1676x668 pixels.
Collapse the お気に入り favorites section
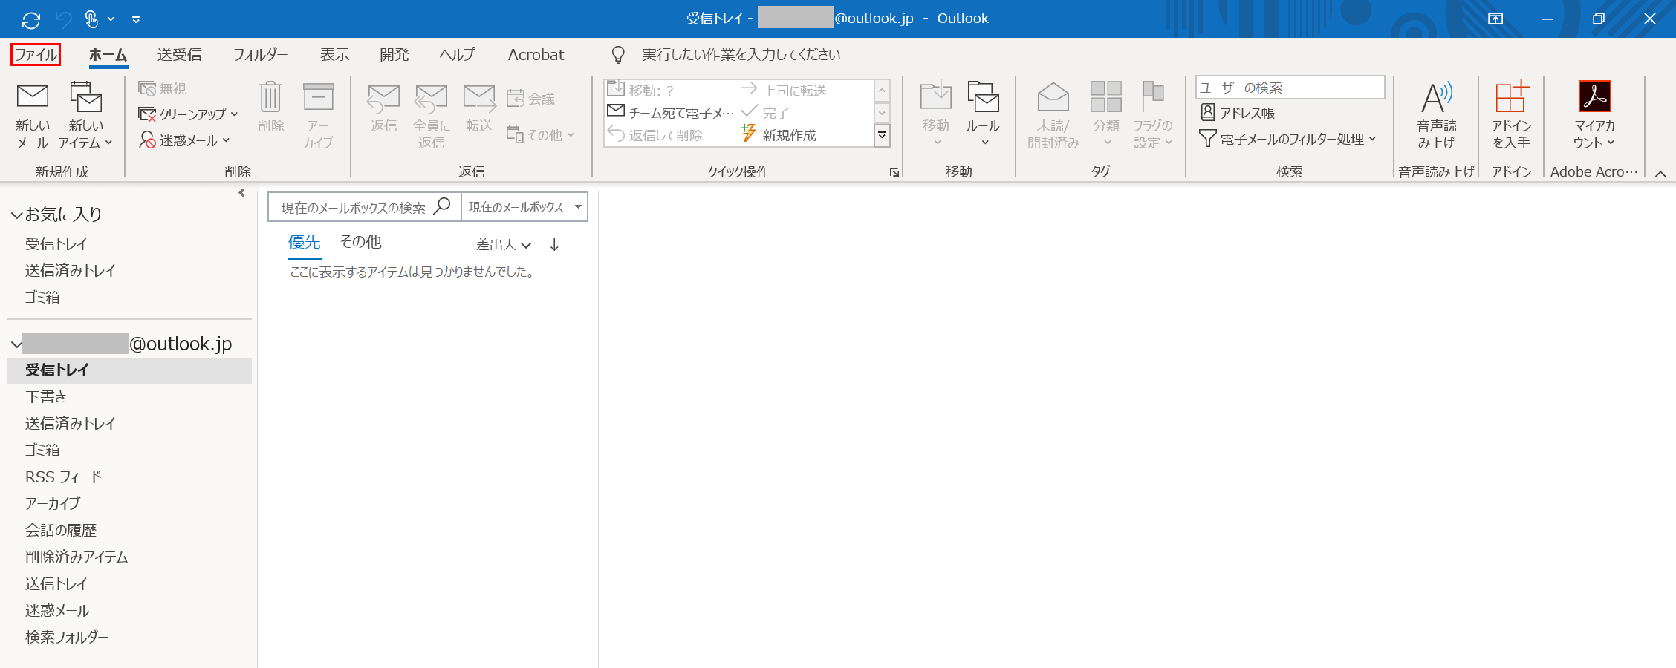(x=16, y=215)
